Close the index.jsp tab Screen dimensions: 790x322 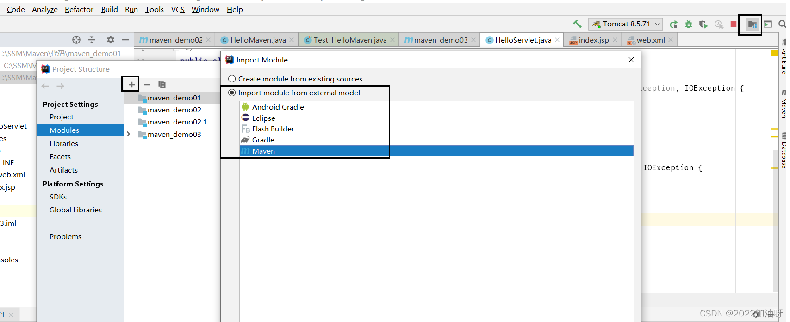coord(615,40)
